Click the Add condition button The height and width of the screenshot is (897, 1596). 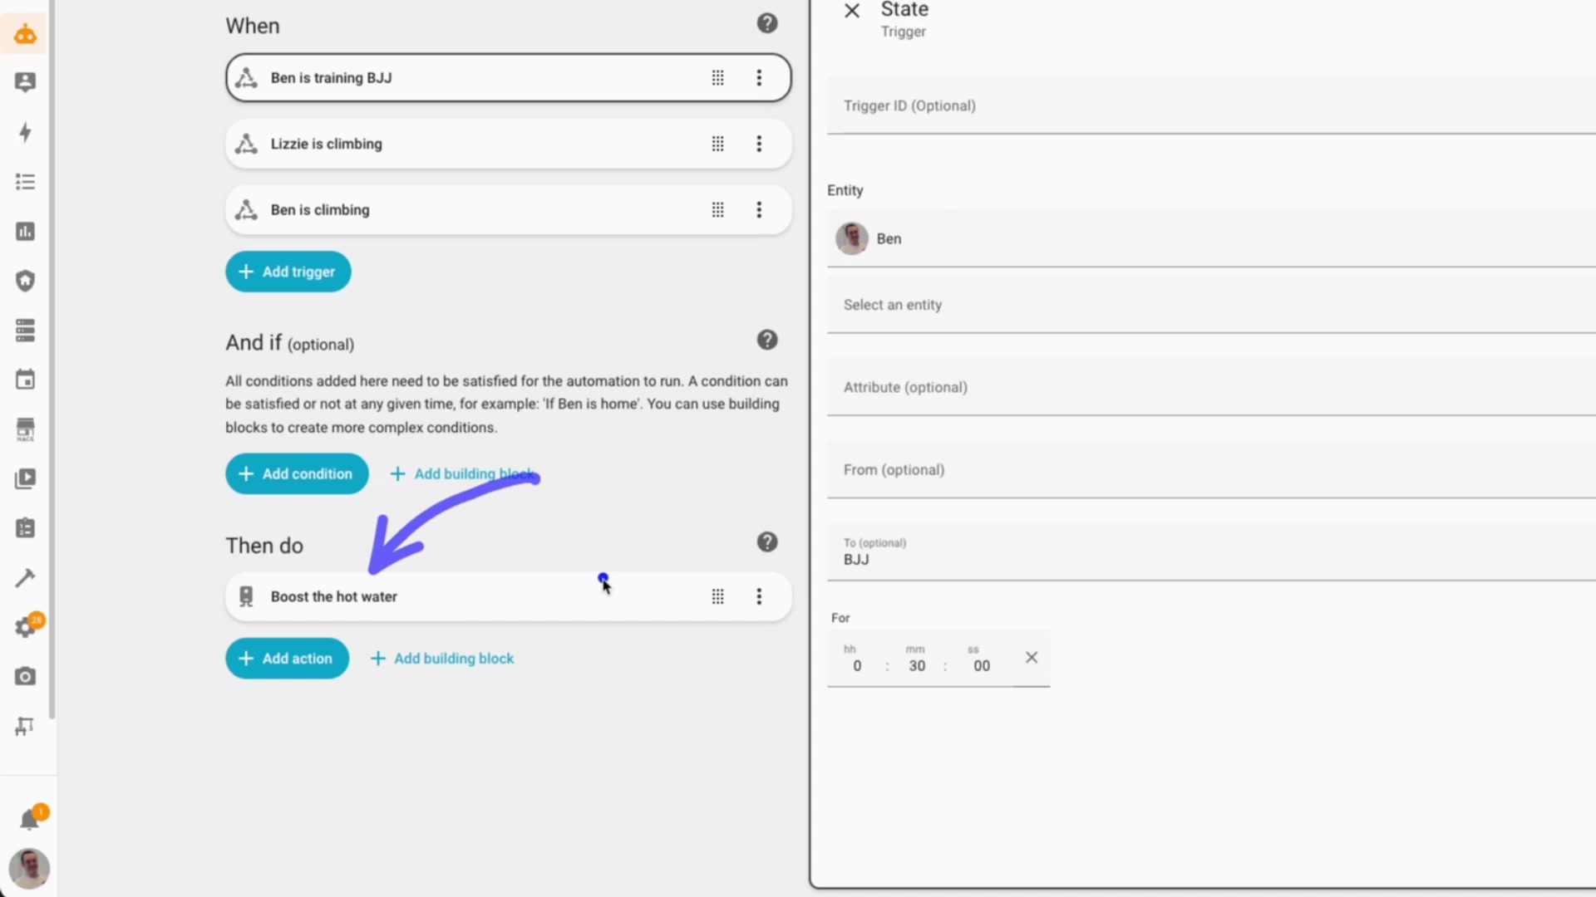(x=297, y=473)
